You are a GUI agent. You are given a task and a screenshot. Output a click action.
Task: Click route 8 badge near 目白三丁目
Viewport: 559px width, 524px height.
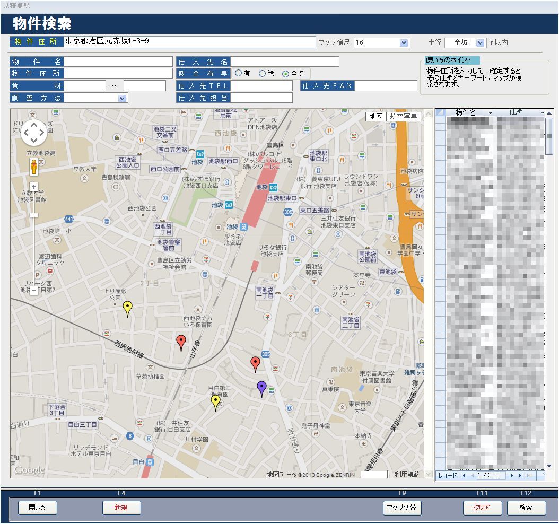pyautogui.click(x=130, y=435)
